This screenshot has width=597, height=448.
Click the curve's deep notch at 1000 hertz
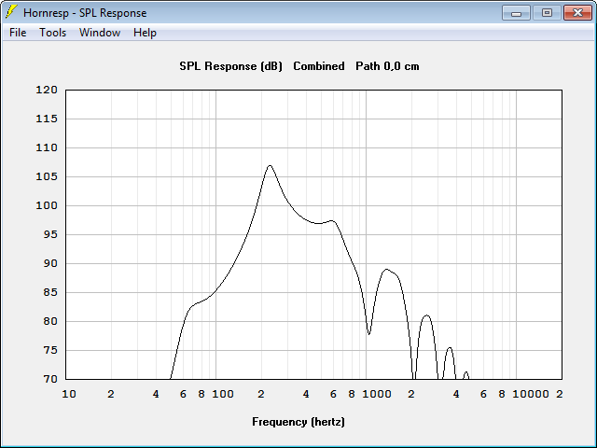(x=368, y=334)
